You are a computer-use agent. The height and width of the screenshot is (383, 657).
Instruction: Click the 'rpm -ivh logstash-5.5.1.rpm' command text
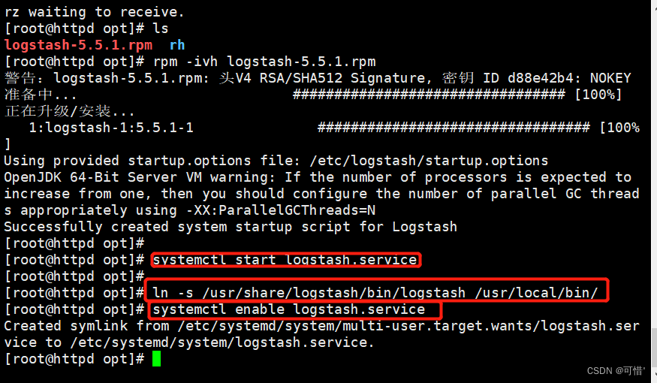(264, 62)
